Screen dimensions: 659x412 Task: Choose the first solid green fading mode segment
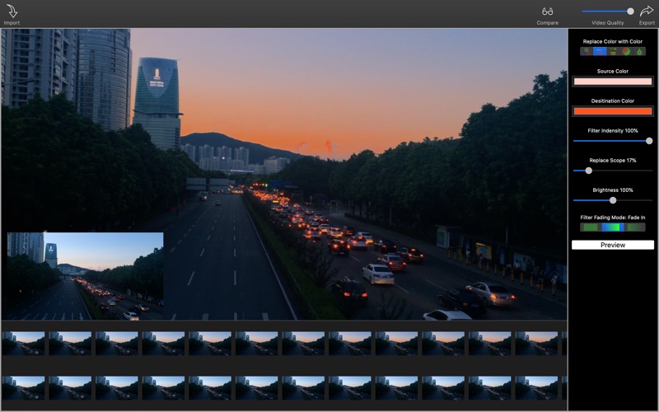pos(590,227)
